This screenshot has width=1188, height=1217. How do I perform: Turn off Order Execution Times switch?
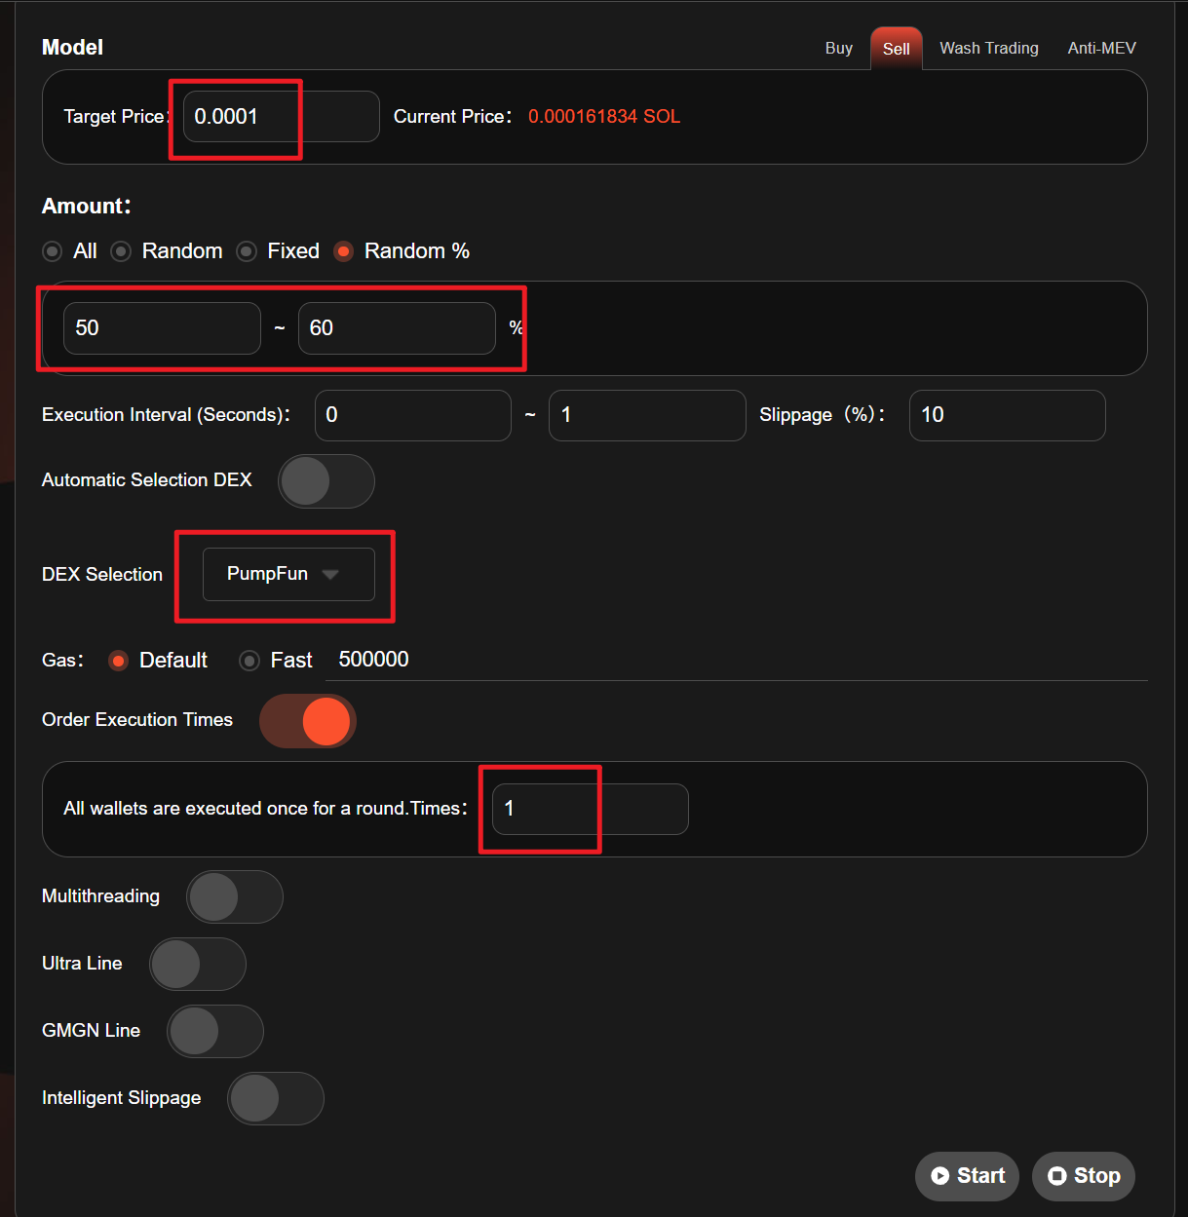(x=308, y=721)
